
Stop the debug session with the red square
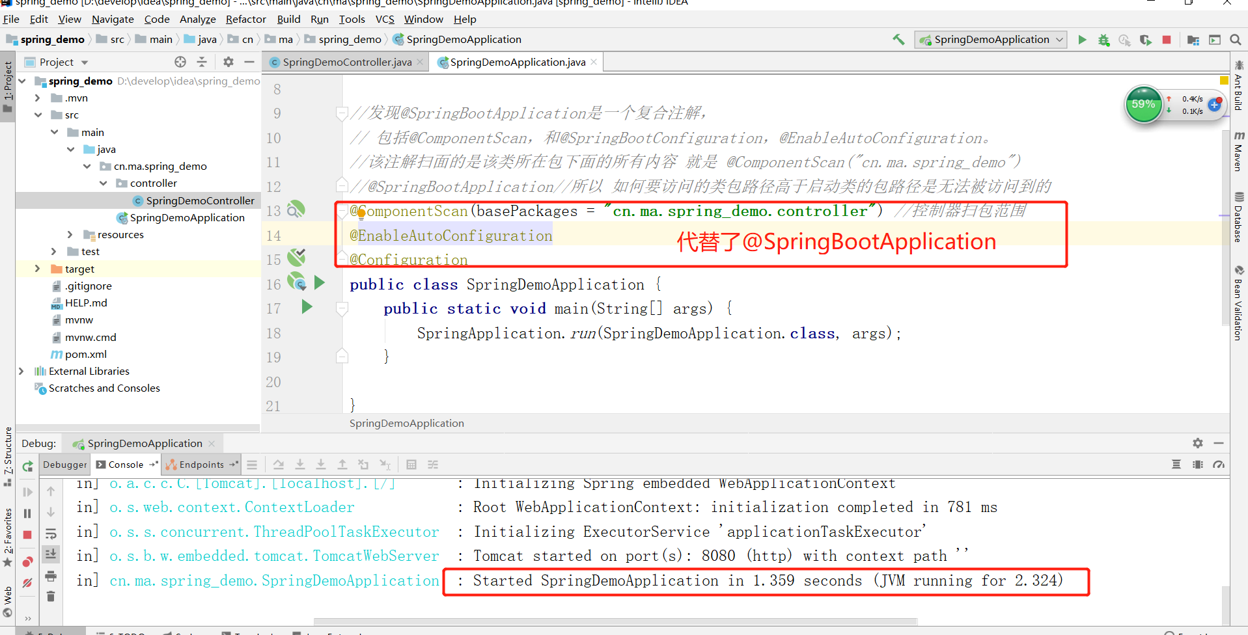[x=27, y=535]
